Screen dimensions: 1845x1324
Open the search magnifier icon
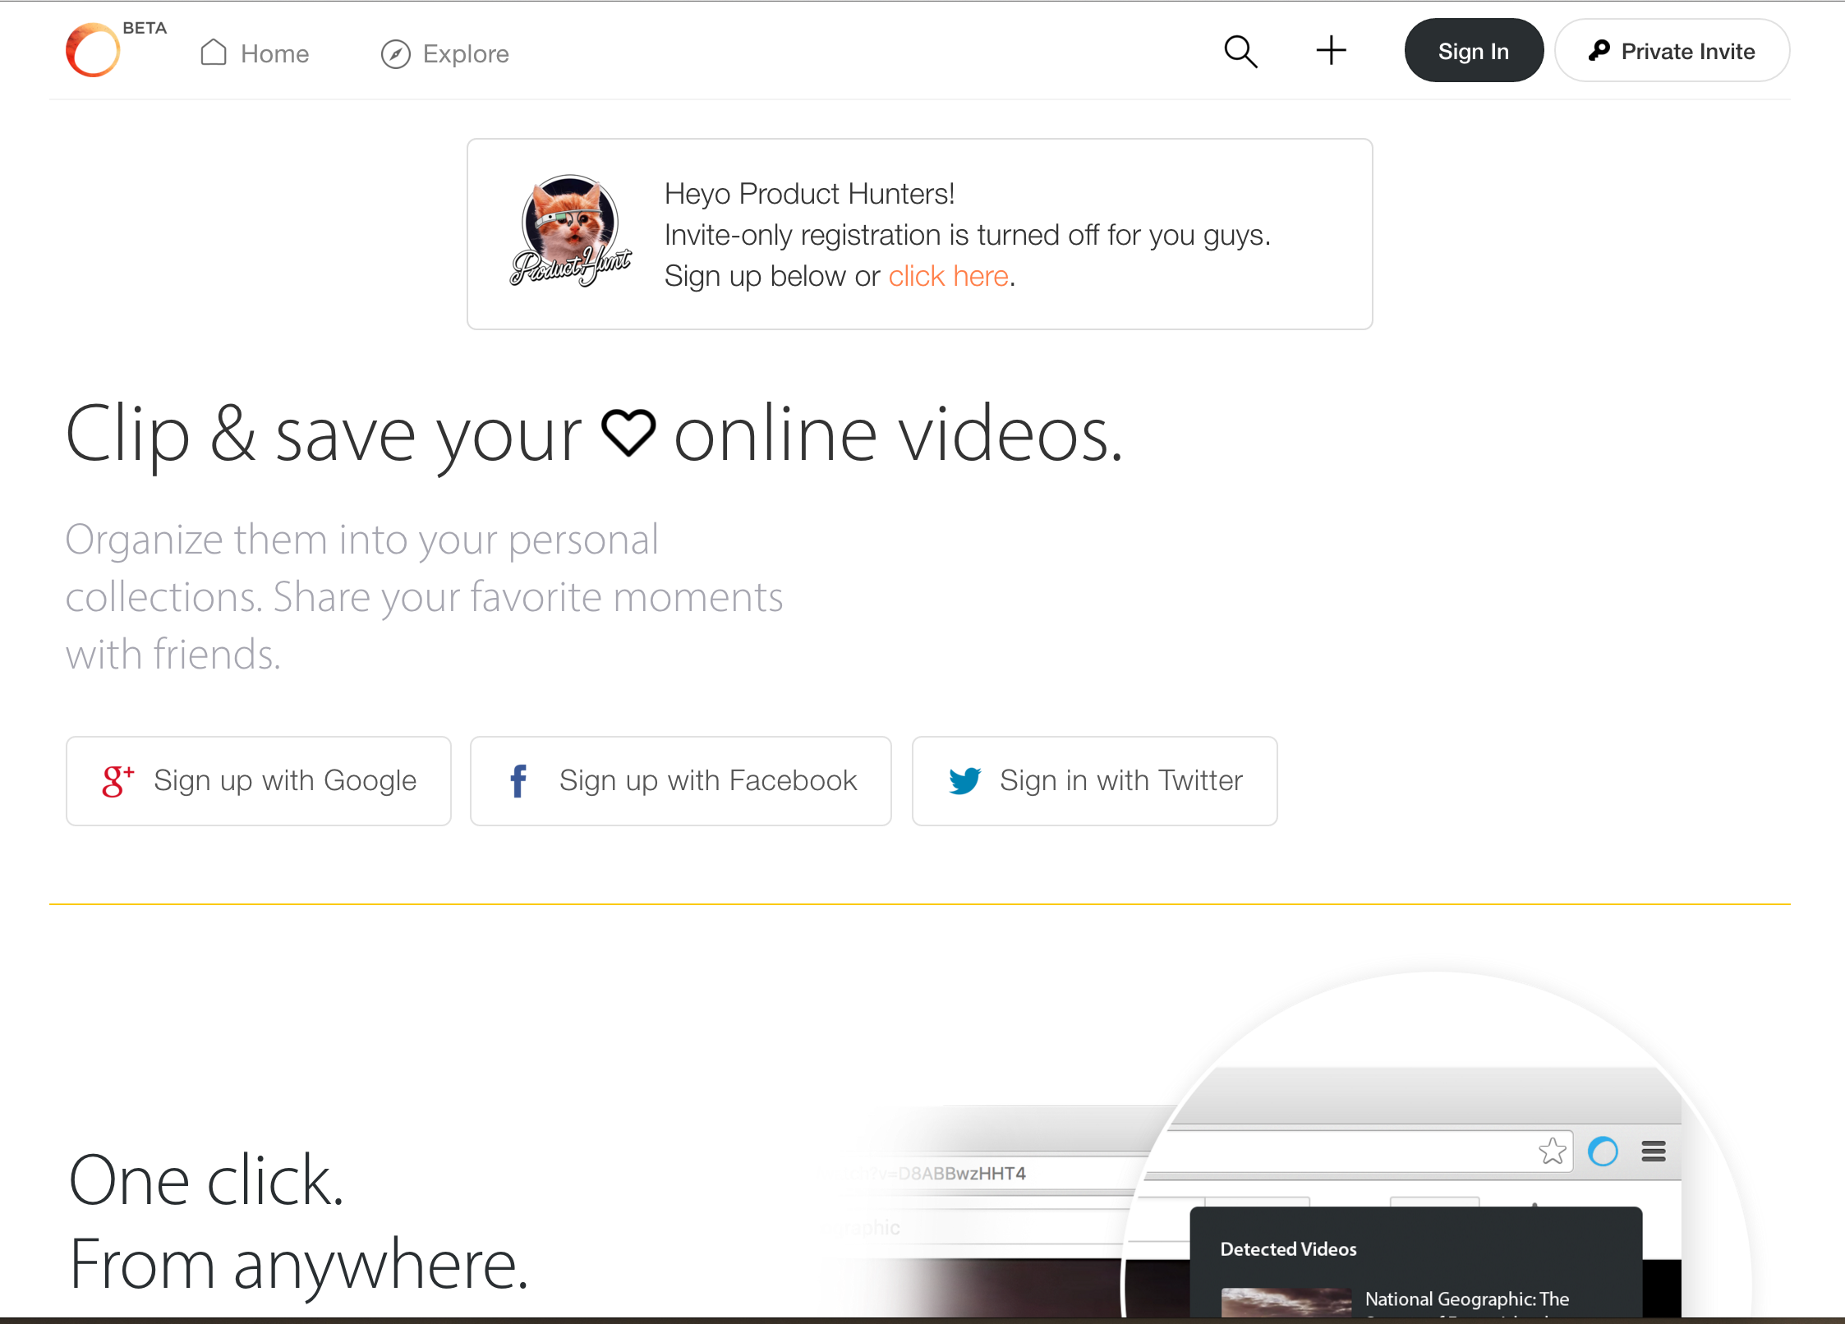tap(1240, 52)
